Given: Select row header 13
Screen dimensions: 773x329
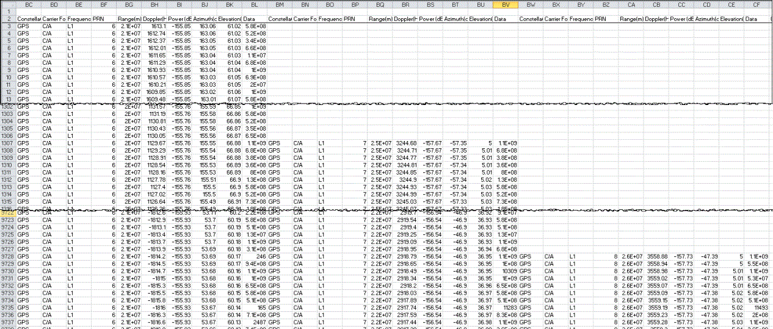Looking at the screenshot, I should click(x=8, y=99).
